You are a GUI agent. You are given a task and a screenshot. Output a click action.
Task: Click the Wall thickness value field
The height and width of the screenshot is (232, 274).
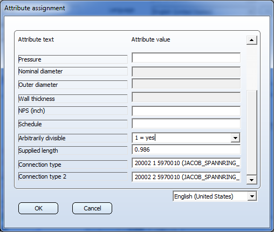tap(186, 97)
